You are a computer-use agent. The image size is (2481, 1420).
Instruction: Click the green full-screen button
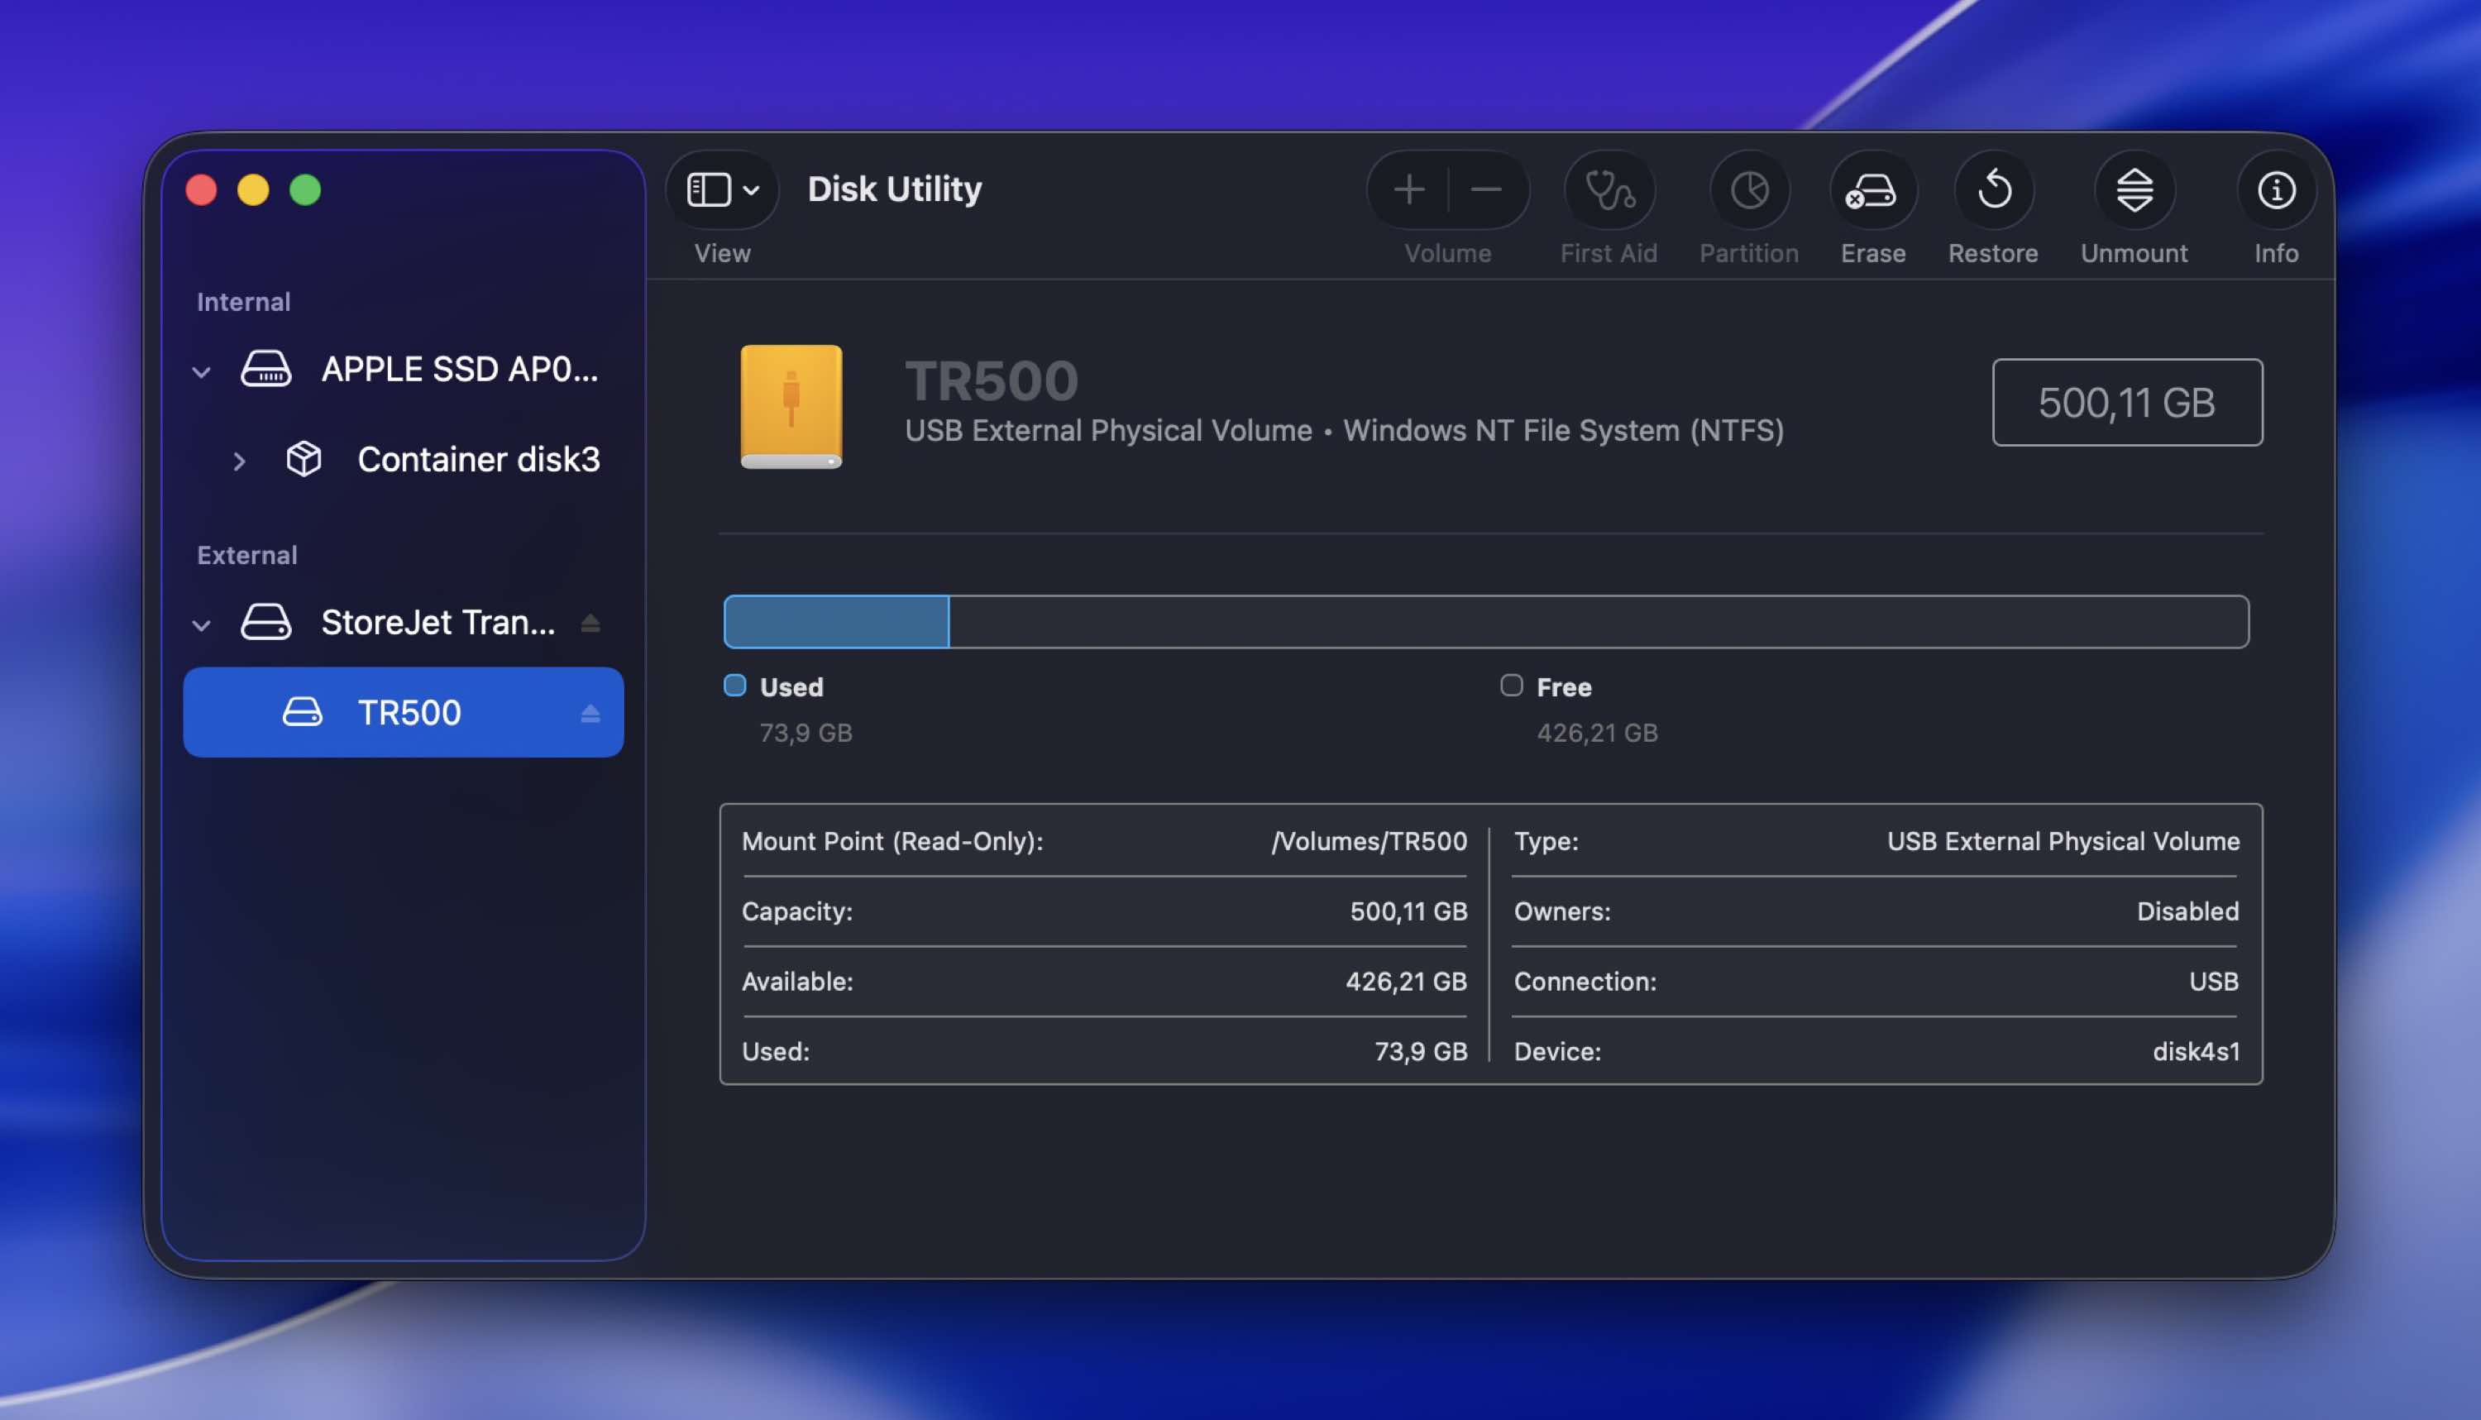304,189
